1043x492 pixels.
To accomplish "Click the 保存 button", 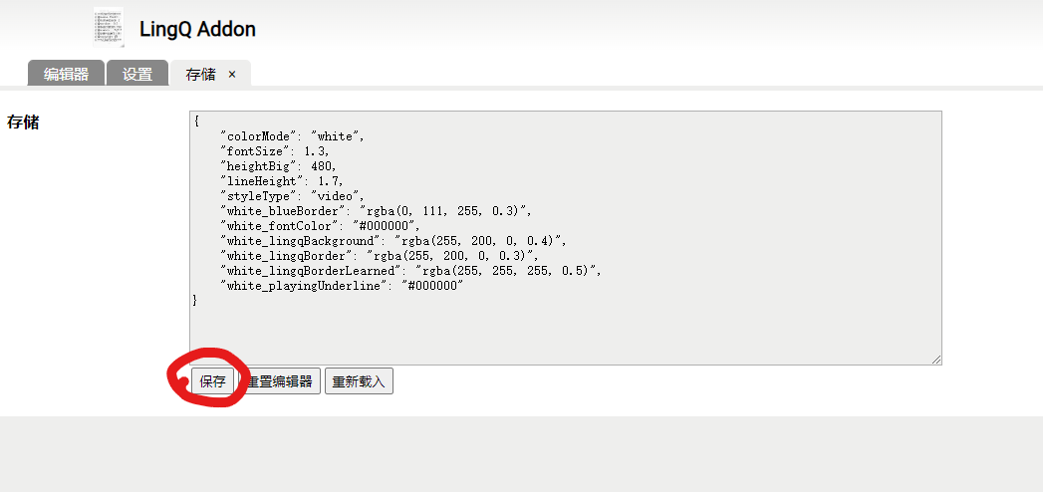I will click(x=212, y=381).
